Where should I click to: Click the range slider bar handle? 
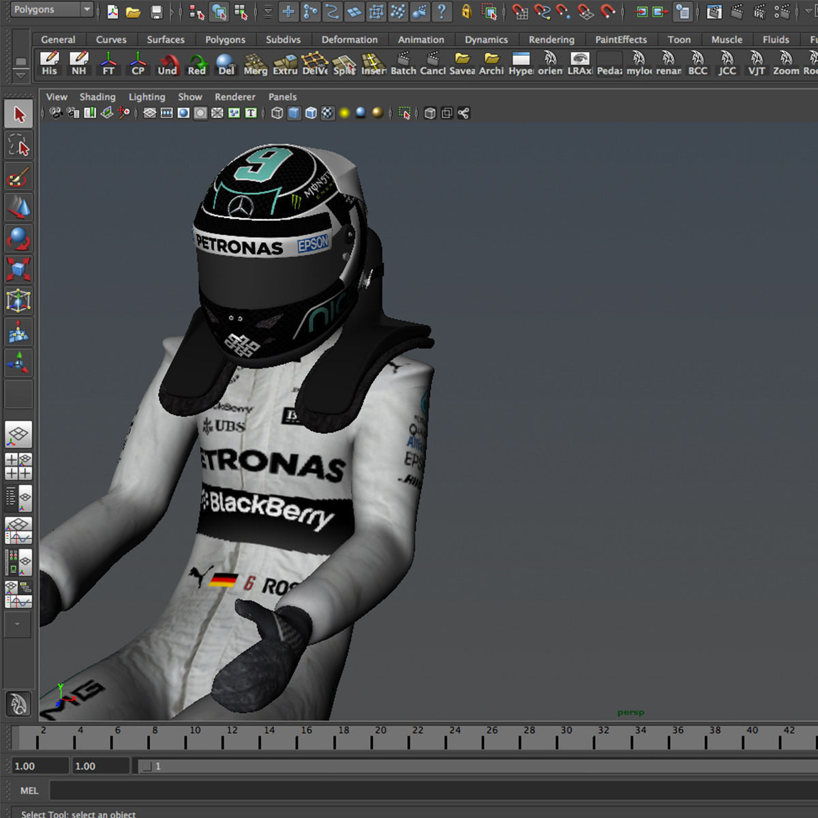(x=146, y=766)
